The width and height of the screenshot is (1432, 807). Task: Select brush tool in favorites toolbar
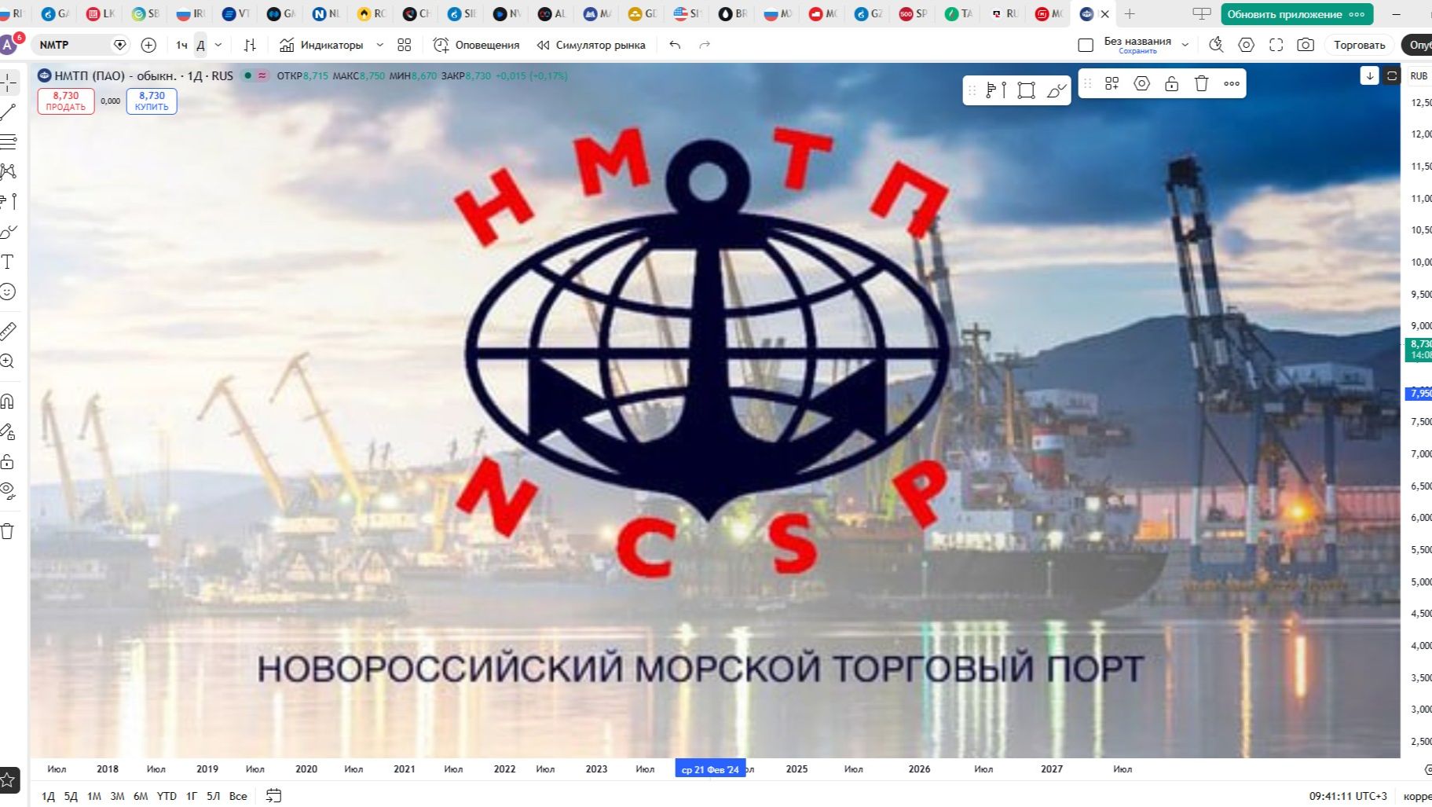[1057, 90]
